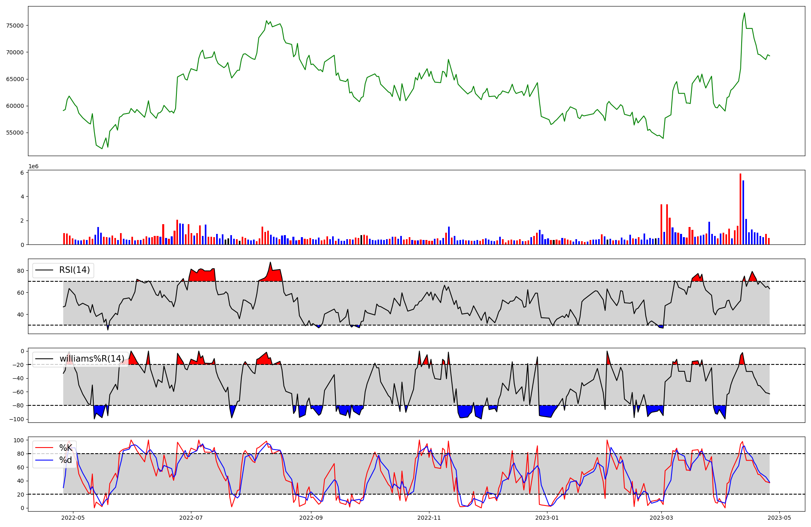Click the tallest red volume bar
Viewport: 811px width, 527px height.
[740, 209]
